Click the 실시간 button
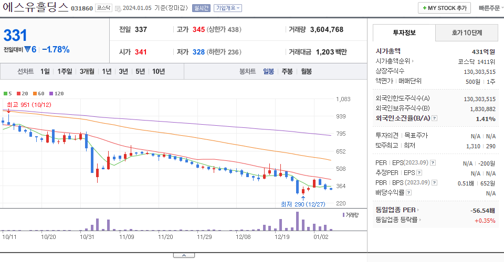This screenshot has height=262, width=504. pyautogui.click(x=201, y=8)
